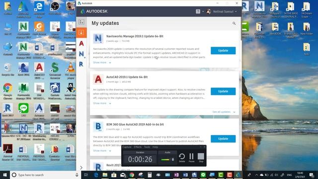This screenshot has width=318, height=179.
Task: Update Navisworks Manage 2019.1
Action: click(x=223, y=51)
